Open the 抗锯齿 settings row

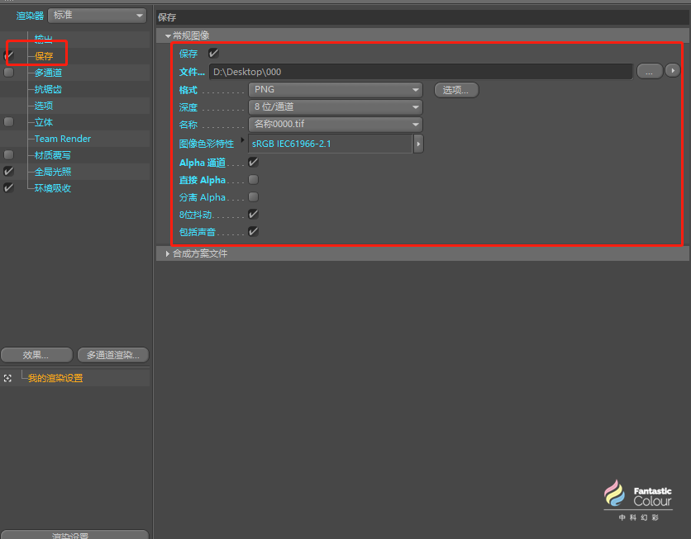(x=48, y=89)
